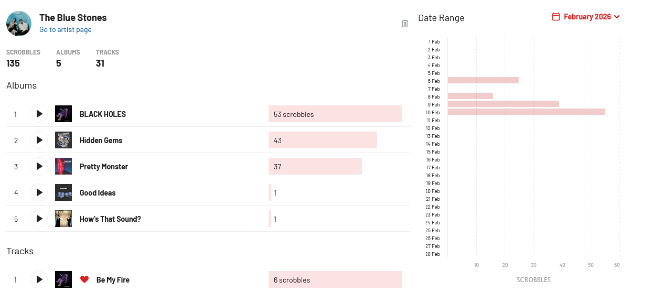Play the How's That Sound? album
The width and height of the screenshot is (653, 292).
point(39,219)
